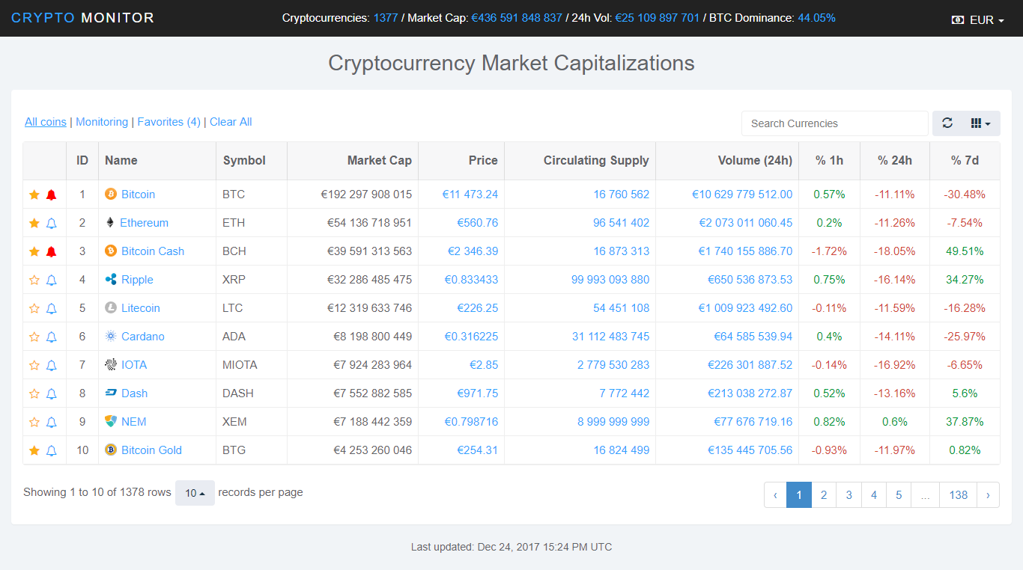Click Ripple circulating supply 99 993 093 880
Screen dimensions: 1023x570
610,280
